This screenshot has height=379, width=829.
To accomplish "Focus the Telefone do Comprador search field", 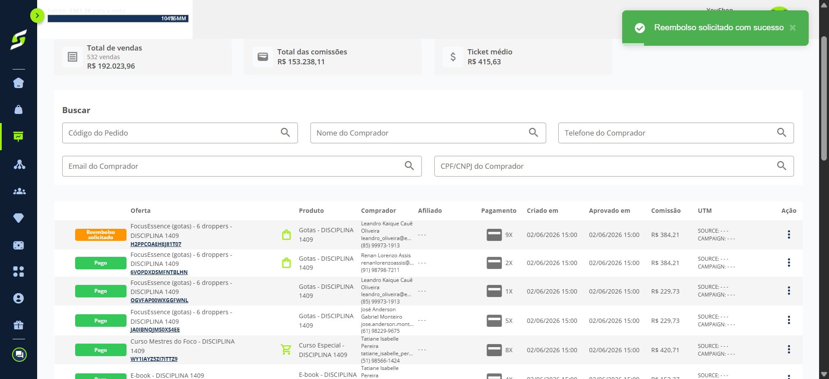I will click(676, 133).
